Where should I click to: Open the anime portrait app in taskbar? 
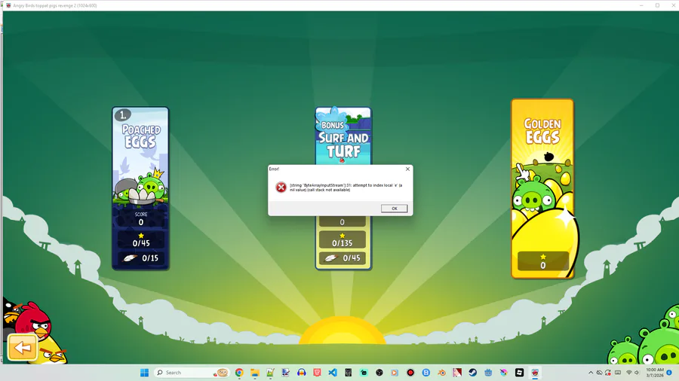(457, 373)
